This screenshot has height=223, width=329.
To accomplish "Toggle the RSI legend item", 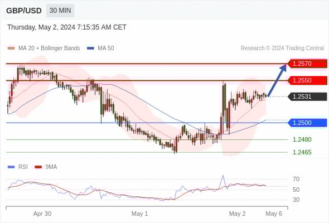I will [18, 167].
